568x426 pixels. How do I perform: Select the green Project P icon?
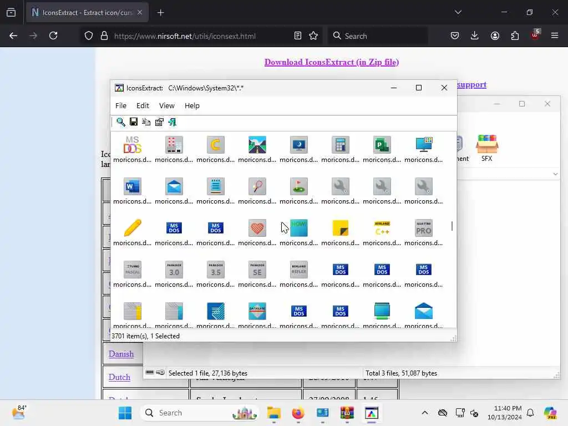point(382,145)
